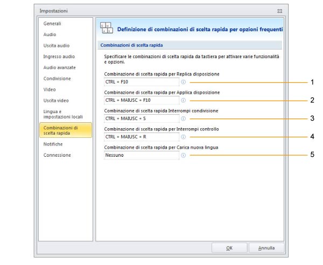Open the Generali settings page
Screen dimensions: 323x265
click(52, 24)
